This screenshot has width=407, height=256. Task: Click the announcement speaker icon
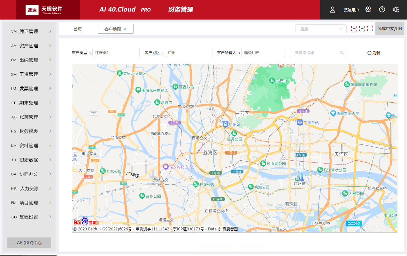(x=396, y=10)
